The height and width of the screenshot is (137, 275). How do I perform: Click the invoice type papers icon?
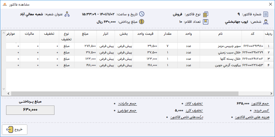(206, 14)
